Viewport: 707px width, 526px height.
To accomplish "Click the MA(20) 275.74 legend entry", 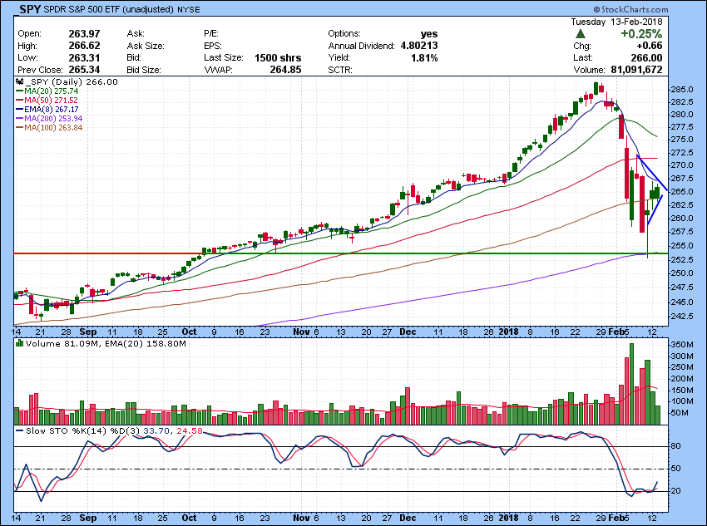I will pyautogui.click(x=51, y=91).
